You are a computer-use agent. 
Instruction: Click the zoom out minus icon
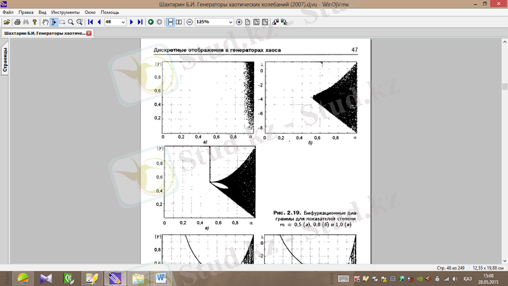(189, 22)
